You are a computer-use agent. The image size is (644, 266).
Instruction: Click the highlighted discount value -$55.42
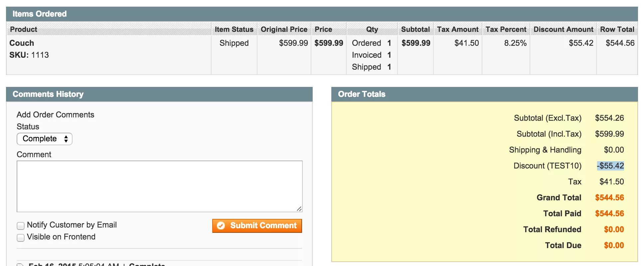click(x=610, y=166)
